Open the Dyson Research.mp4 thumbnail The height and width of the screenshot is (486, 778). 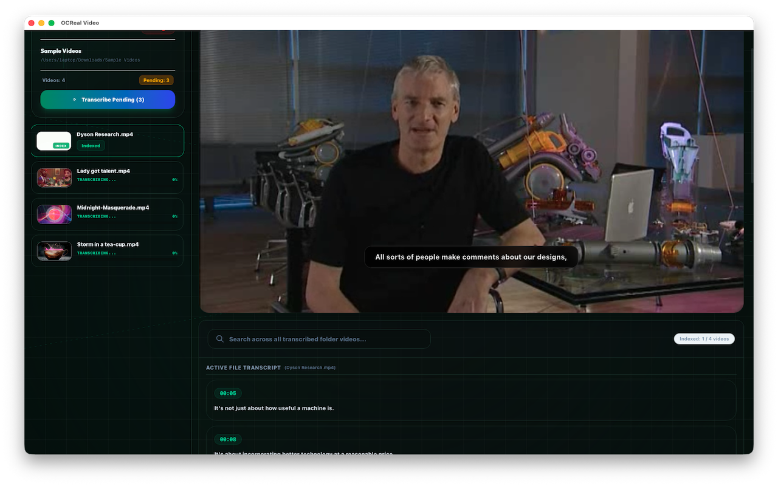click(x=54, y=141)
